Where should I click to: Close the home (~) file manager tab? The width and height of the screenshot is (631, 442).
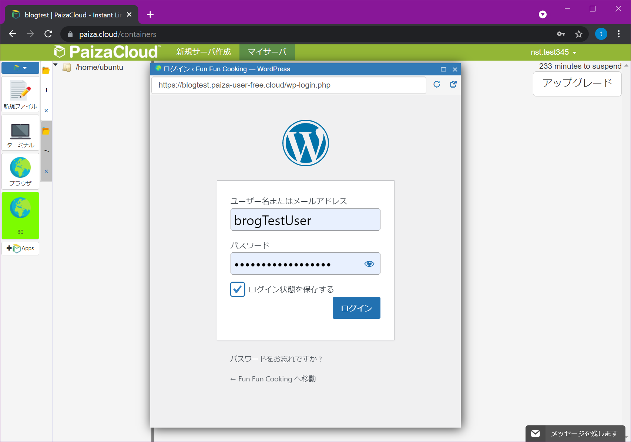pyautogui.click(x=46, y=110)
